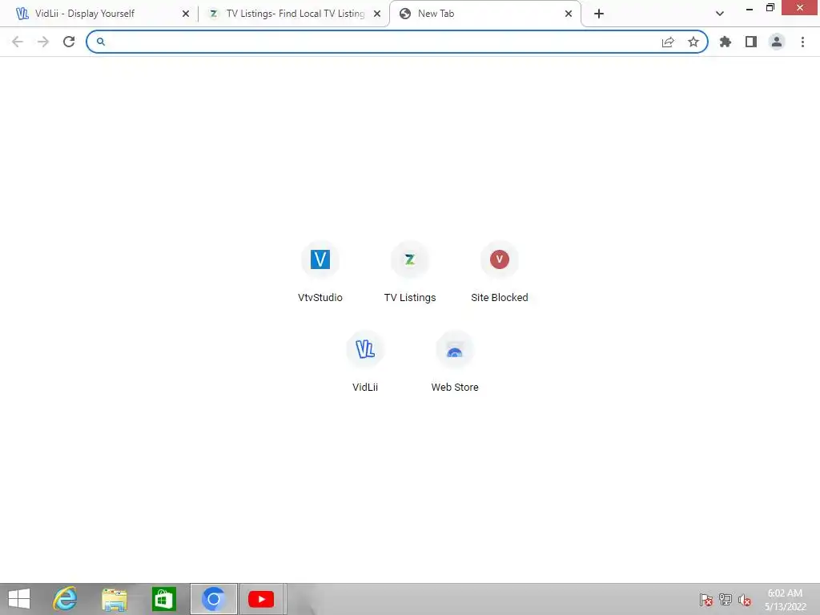
Task: Open the clock showing 6:02 AM
Action: 786,600
